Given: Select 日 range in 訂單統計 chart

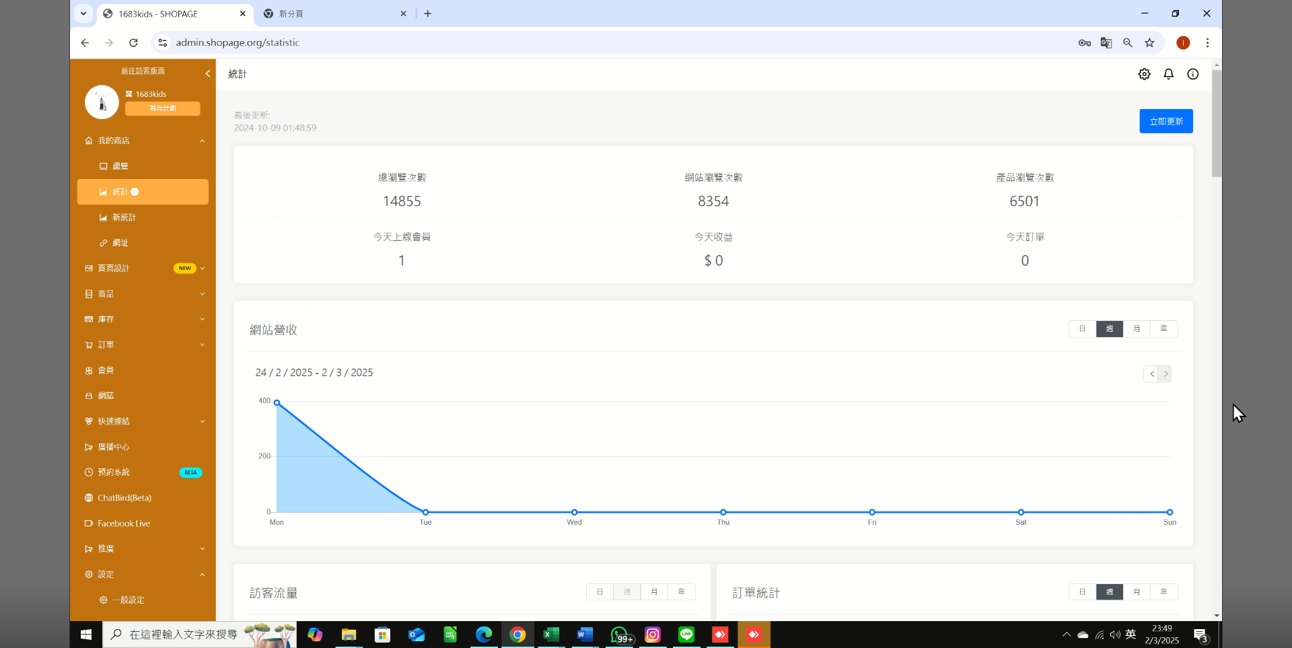Looking at the screenshot, I should [1082, 592].
